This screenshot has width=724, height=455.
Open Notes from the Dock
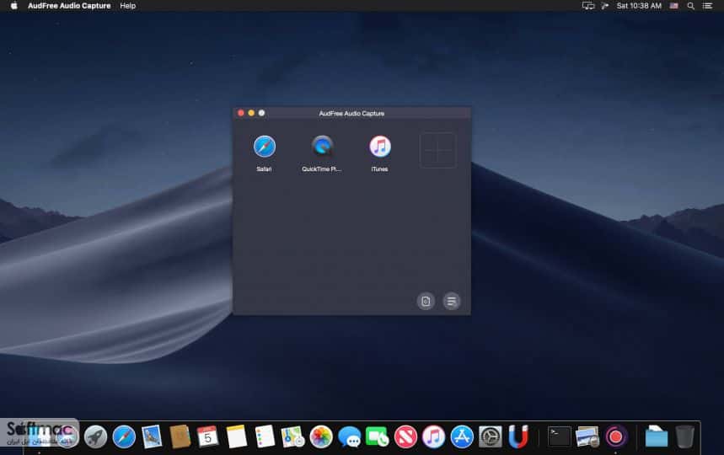click(x=236, y=436)
